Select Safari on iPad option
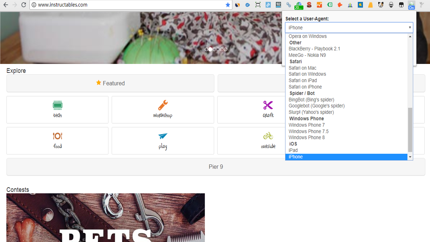This screenshot has width=430, height=242. click(303, 80)
